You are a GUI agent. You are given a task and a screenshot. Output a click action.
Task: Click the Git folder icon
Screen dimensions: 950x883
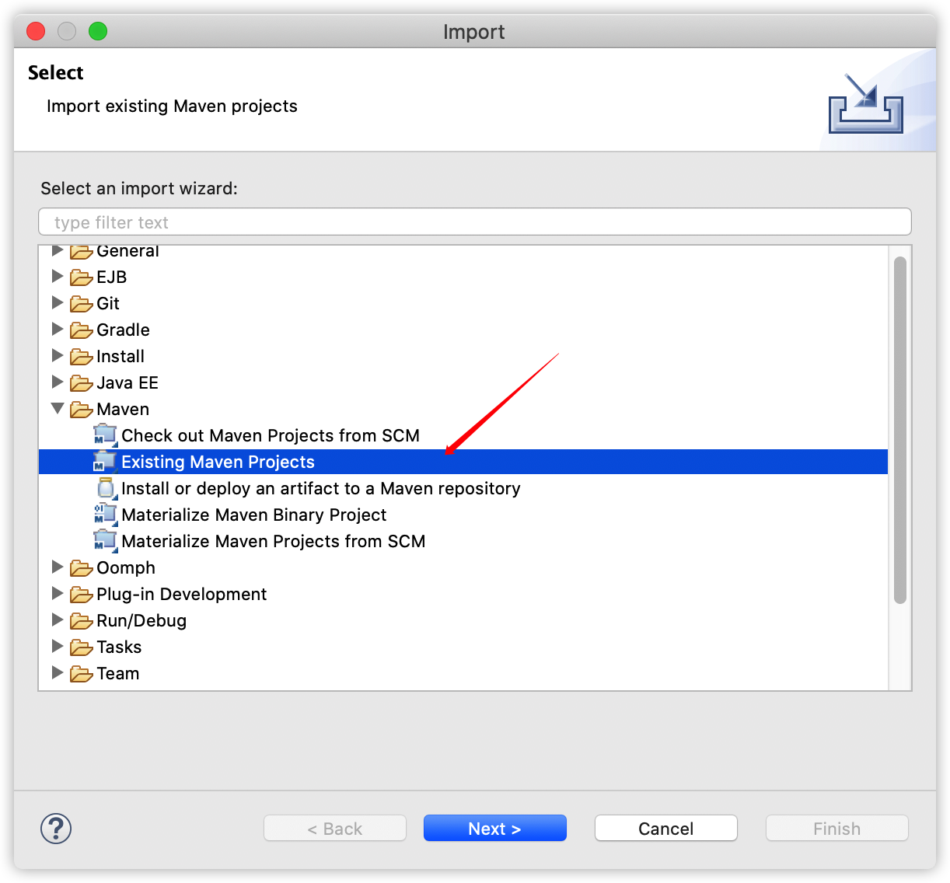pos(81,304)
